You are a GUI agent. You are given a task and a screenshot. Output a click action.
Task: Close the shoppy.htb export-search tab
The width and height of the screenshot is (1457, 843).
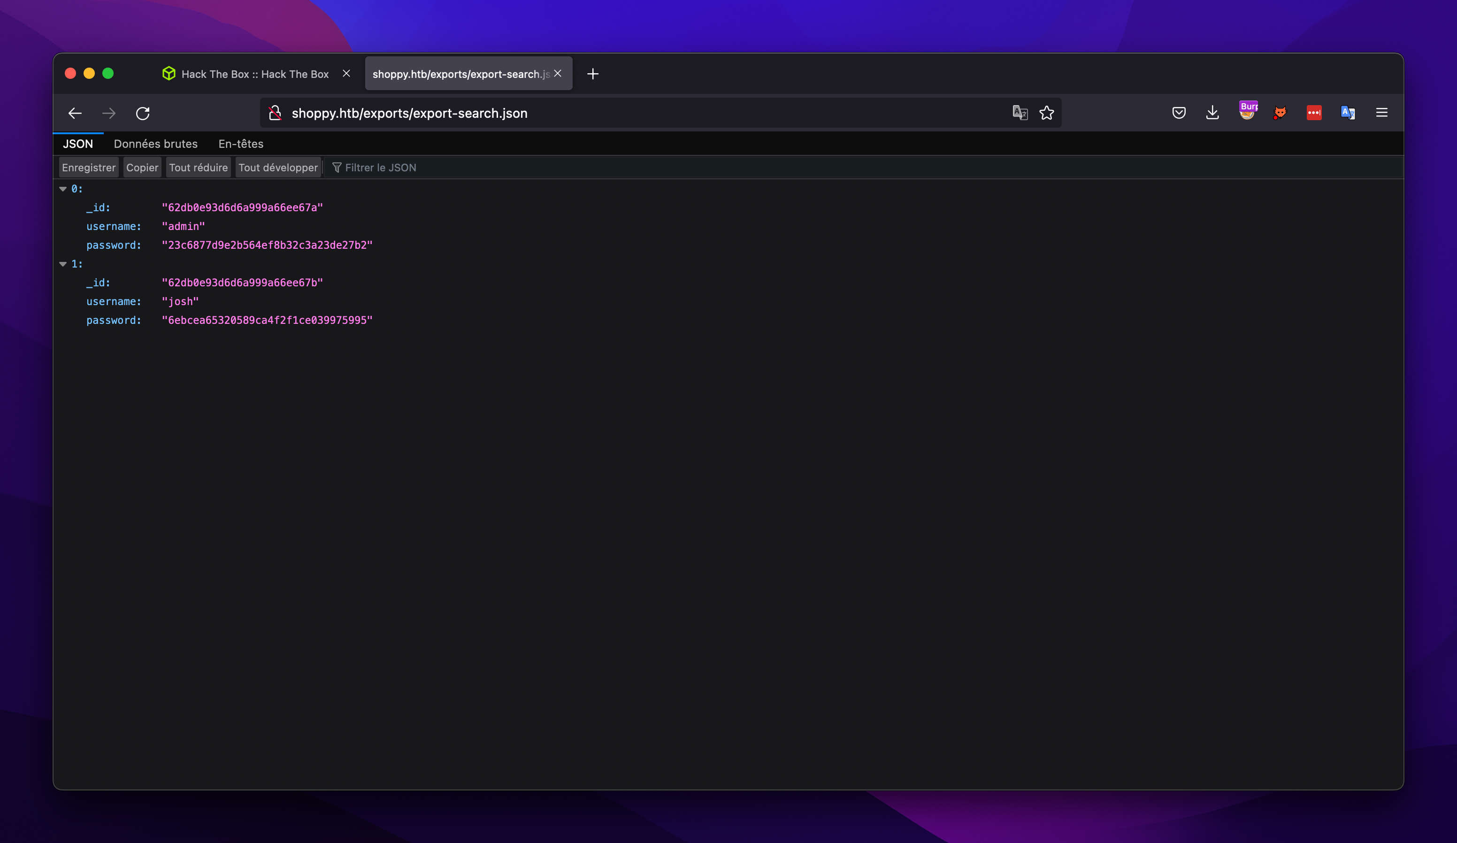pos(558,73)
